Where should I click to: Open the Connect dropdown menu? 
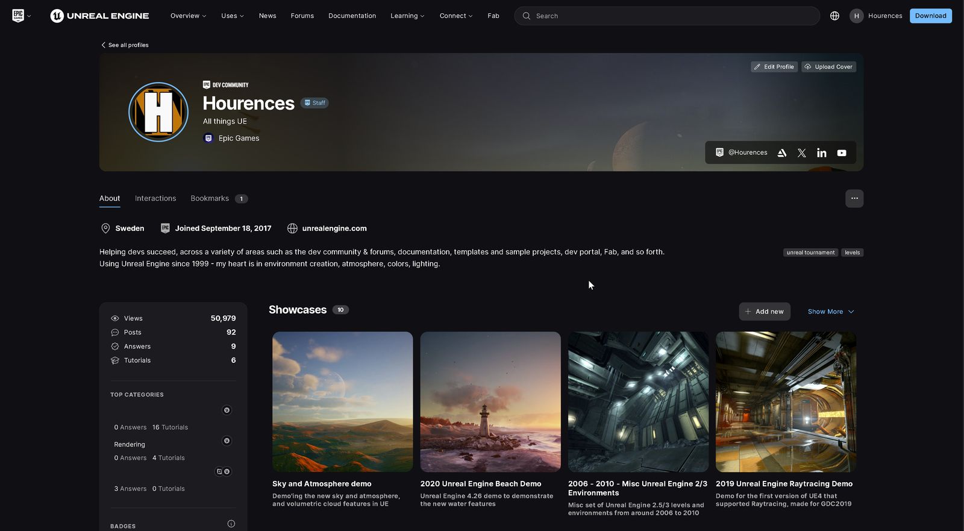(455, 16)
